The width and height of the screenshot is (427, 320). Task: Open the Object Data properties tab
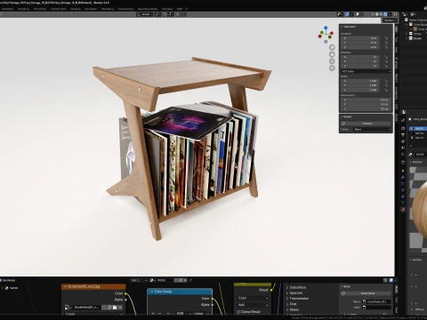click(x=403, y=203)
